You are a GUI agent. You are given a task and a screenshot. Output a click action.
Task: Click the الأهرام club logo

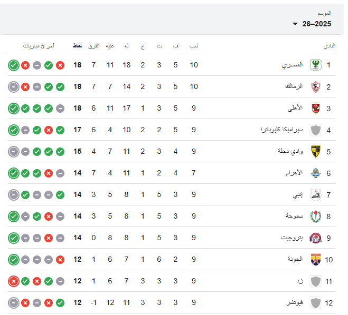316,173
